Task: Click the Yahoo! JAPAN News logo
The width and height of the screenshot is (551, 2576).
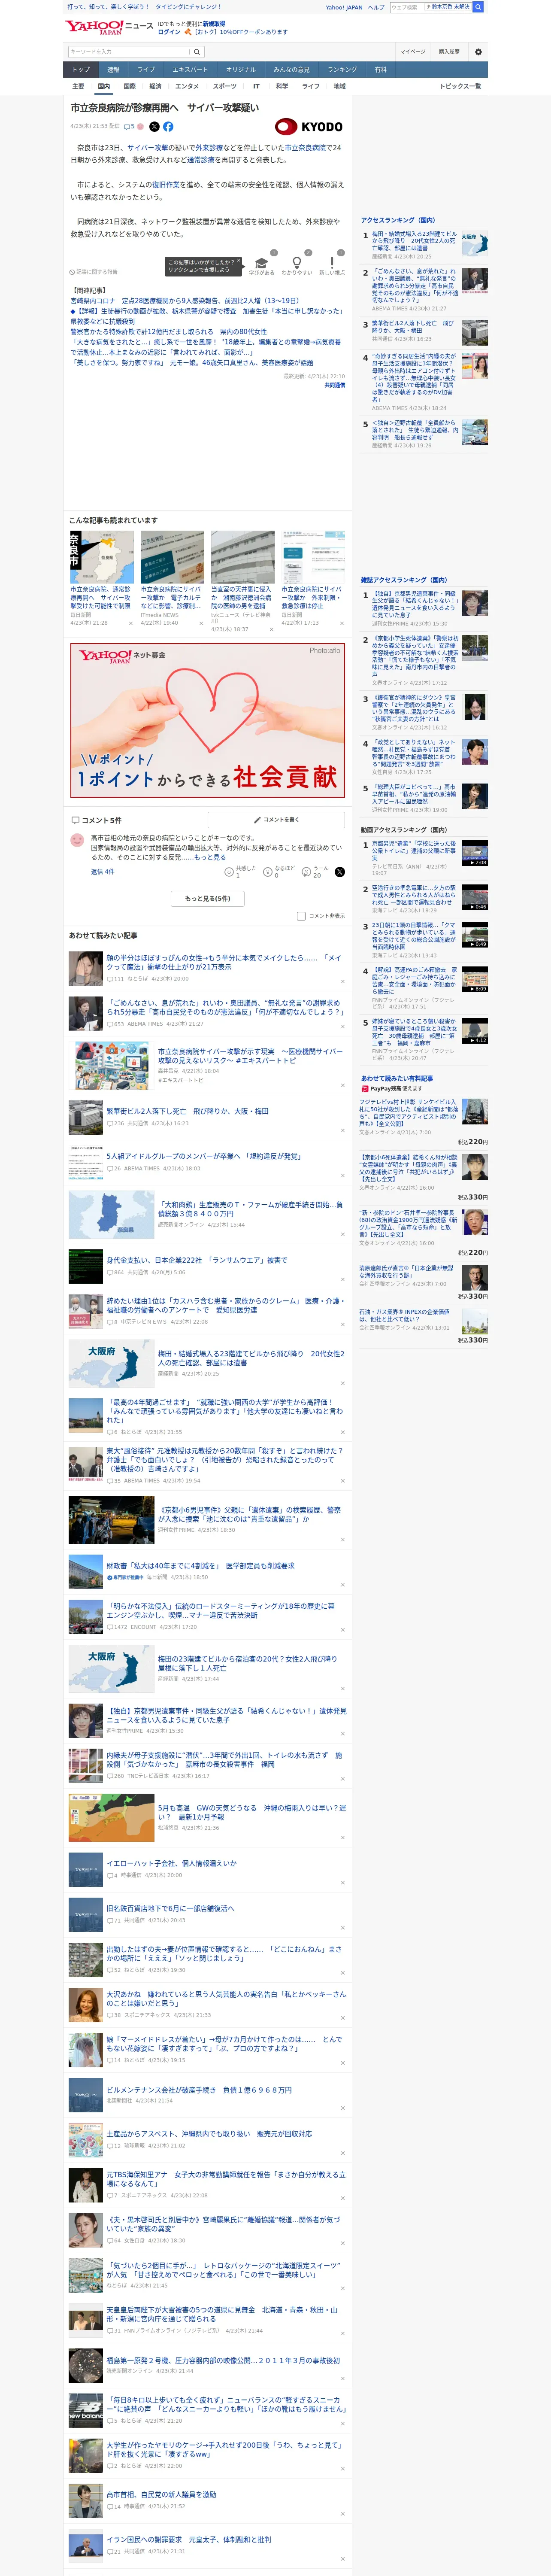Action: pyautogui.click(x=109, y=27)
